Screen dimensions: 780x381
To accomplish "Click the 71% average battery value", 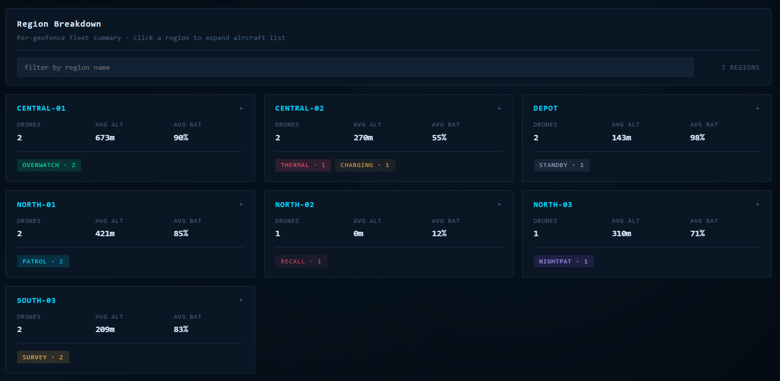I will tap(697, 233).
